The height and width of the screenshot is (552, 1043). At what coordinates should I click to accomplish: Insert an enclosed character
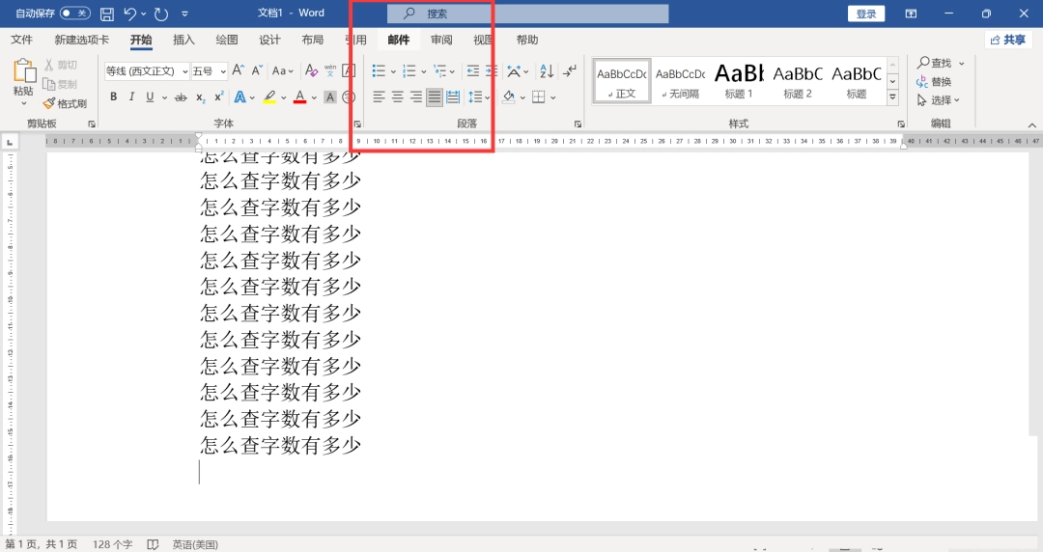click(349, 97)
